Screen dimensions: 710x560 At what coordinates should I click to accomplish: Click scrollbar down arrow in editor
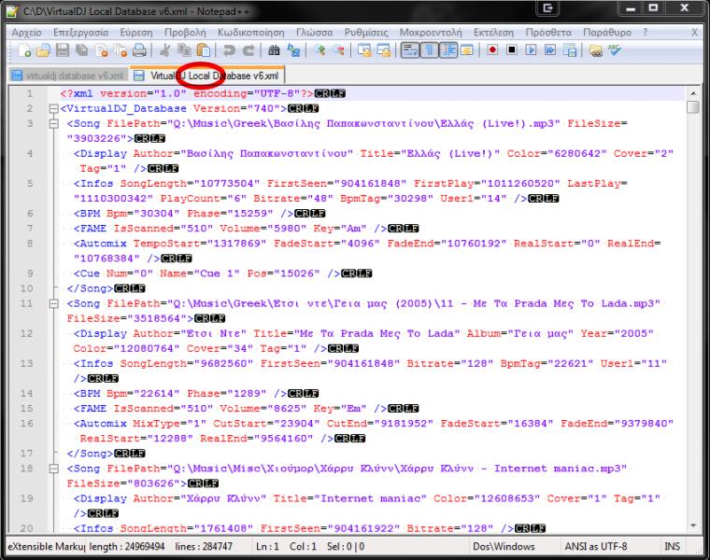[x=693, y=525]
